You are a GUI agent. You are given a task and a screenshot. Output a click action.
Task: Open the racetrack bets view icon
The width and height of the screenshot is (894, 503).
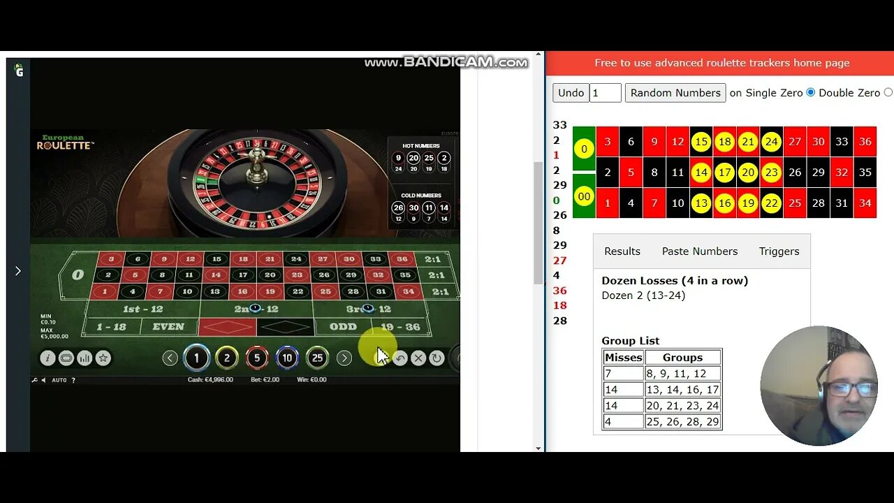click(66, 358)
